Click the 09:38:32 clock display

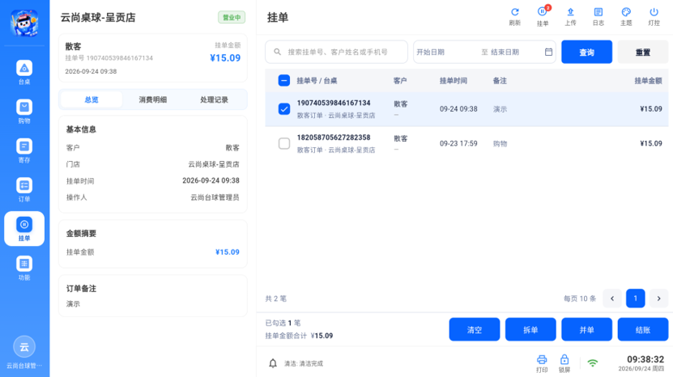pos(645,359)
